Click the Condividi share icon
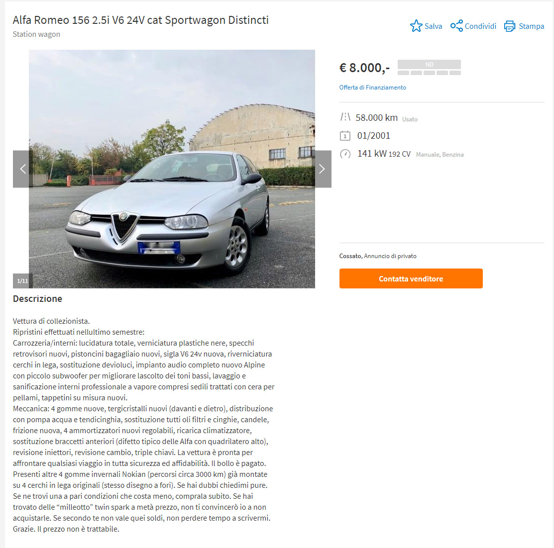 point(456,26)
